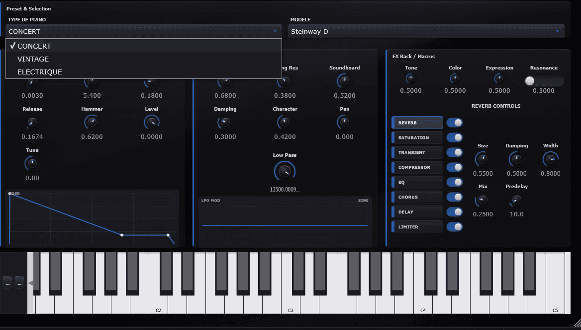
Task: Open the EQ effect panel
Action: (417, 182)
